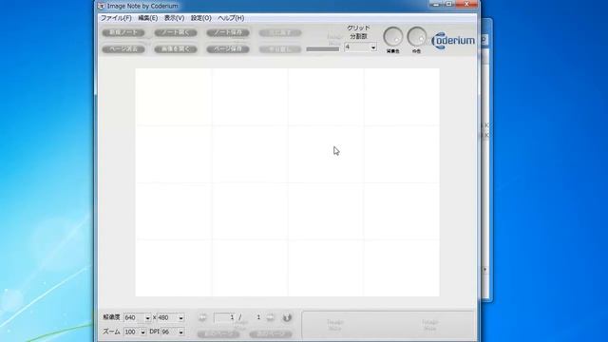Image resolution: width=608 pixels, height=342 pixels.
Task: Click the ノート開く button
Action: click(x=176, y=32)
